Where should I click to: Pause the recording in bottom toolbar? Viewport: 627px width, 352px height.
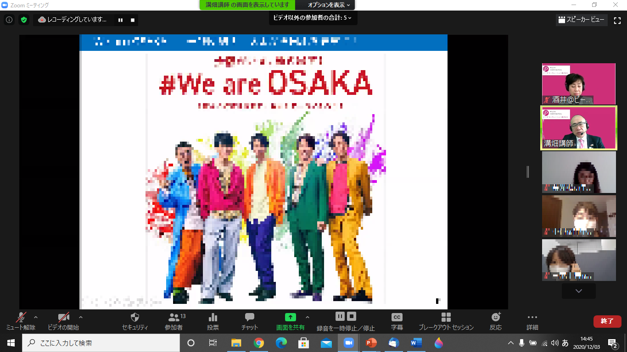point(340,316)
